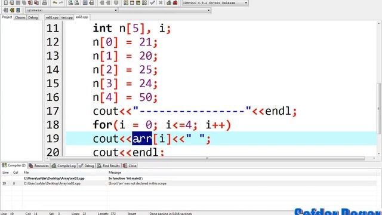
Task: Click the Close file toolbar icon
Action: (30, 2)
